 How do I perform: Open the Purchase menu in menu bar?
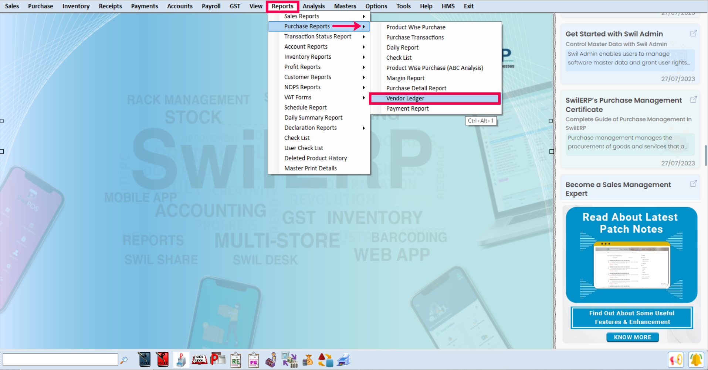pyautogui.click(x=41, y=6)
